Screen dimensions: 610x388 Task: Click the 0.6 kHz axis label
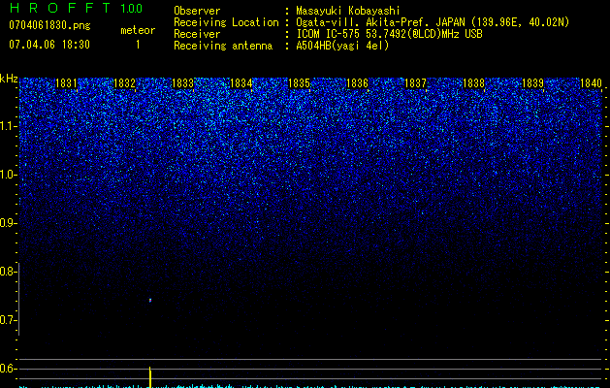8,369
